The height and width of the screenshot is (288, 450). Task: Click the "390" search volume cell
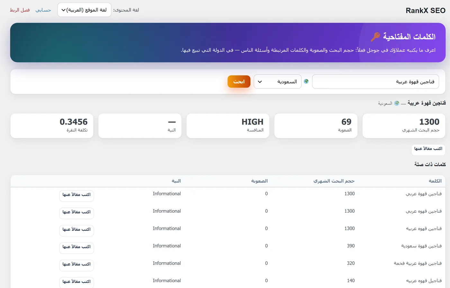click(x=351, y=246)
